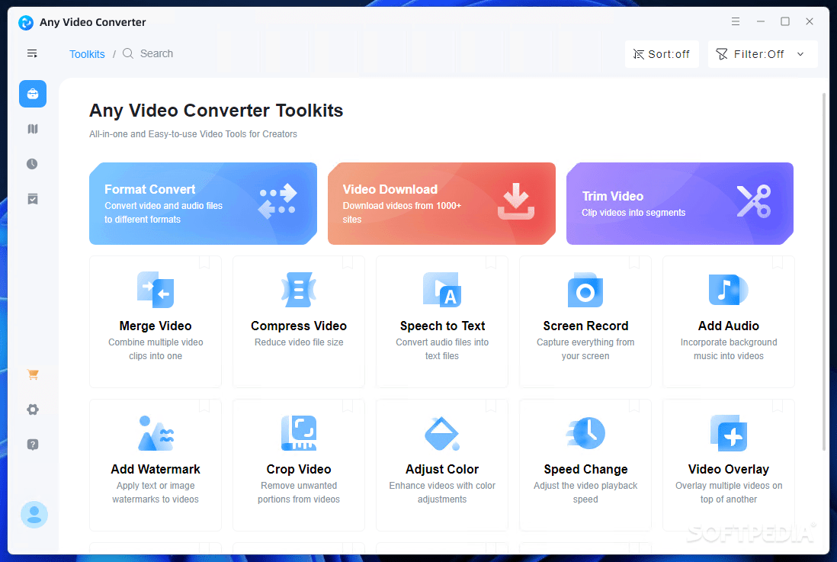Click the Screen Record icon

(585, 290)
